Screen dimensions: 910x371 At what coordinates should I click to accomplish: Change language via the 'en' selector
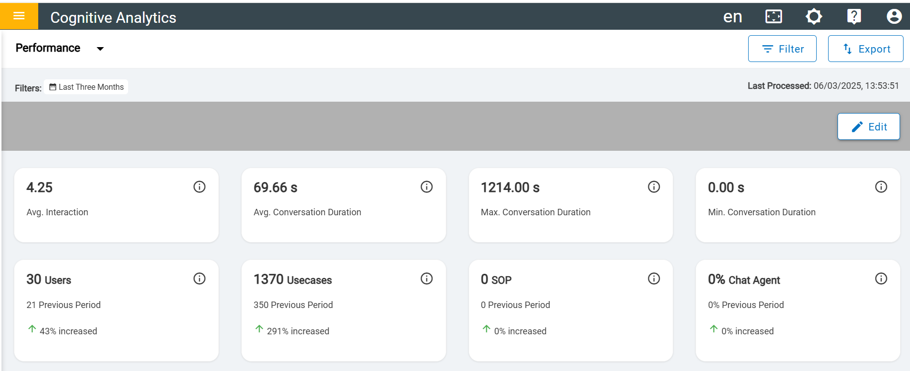[732, 17]
